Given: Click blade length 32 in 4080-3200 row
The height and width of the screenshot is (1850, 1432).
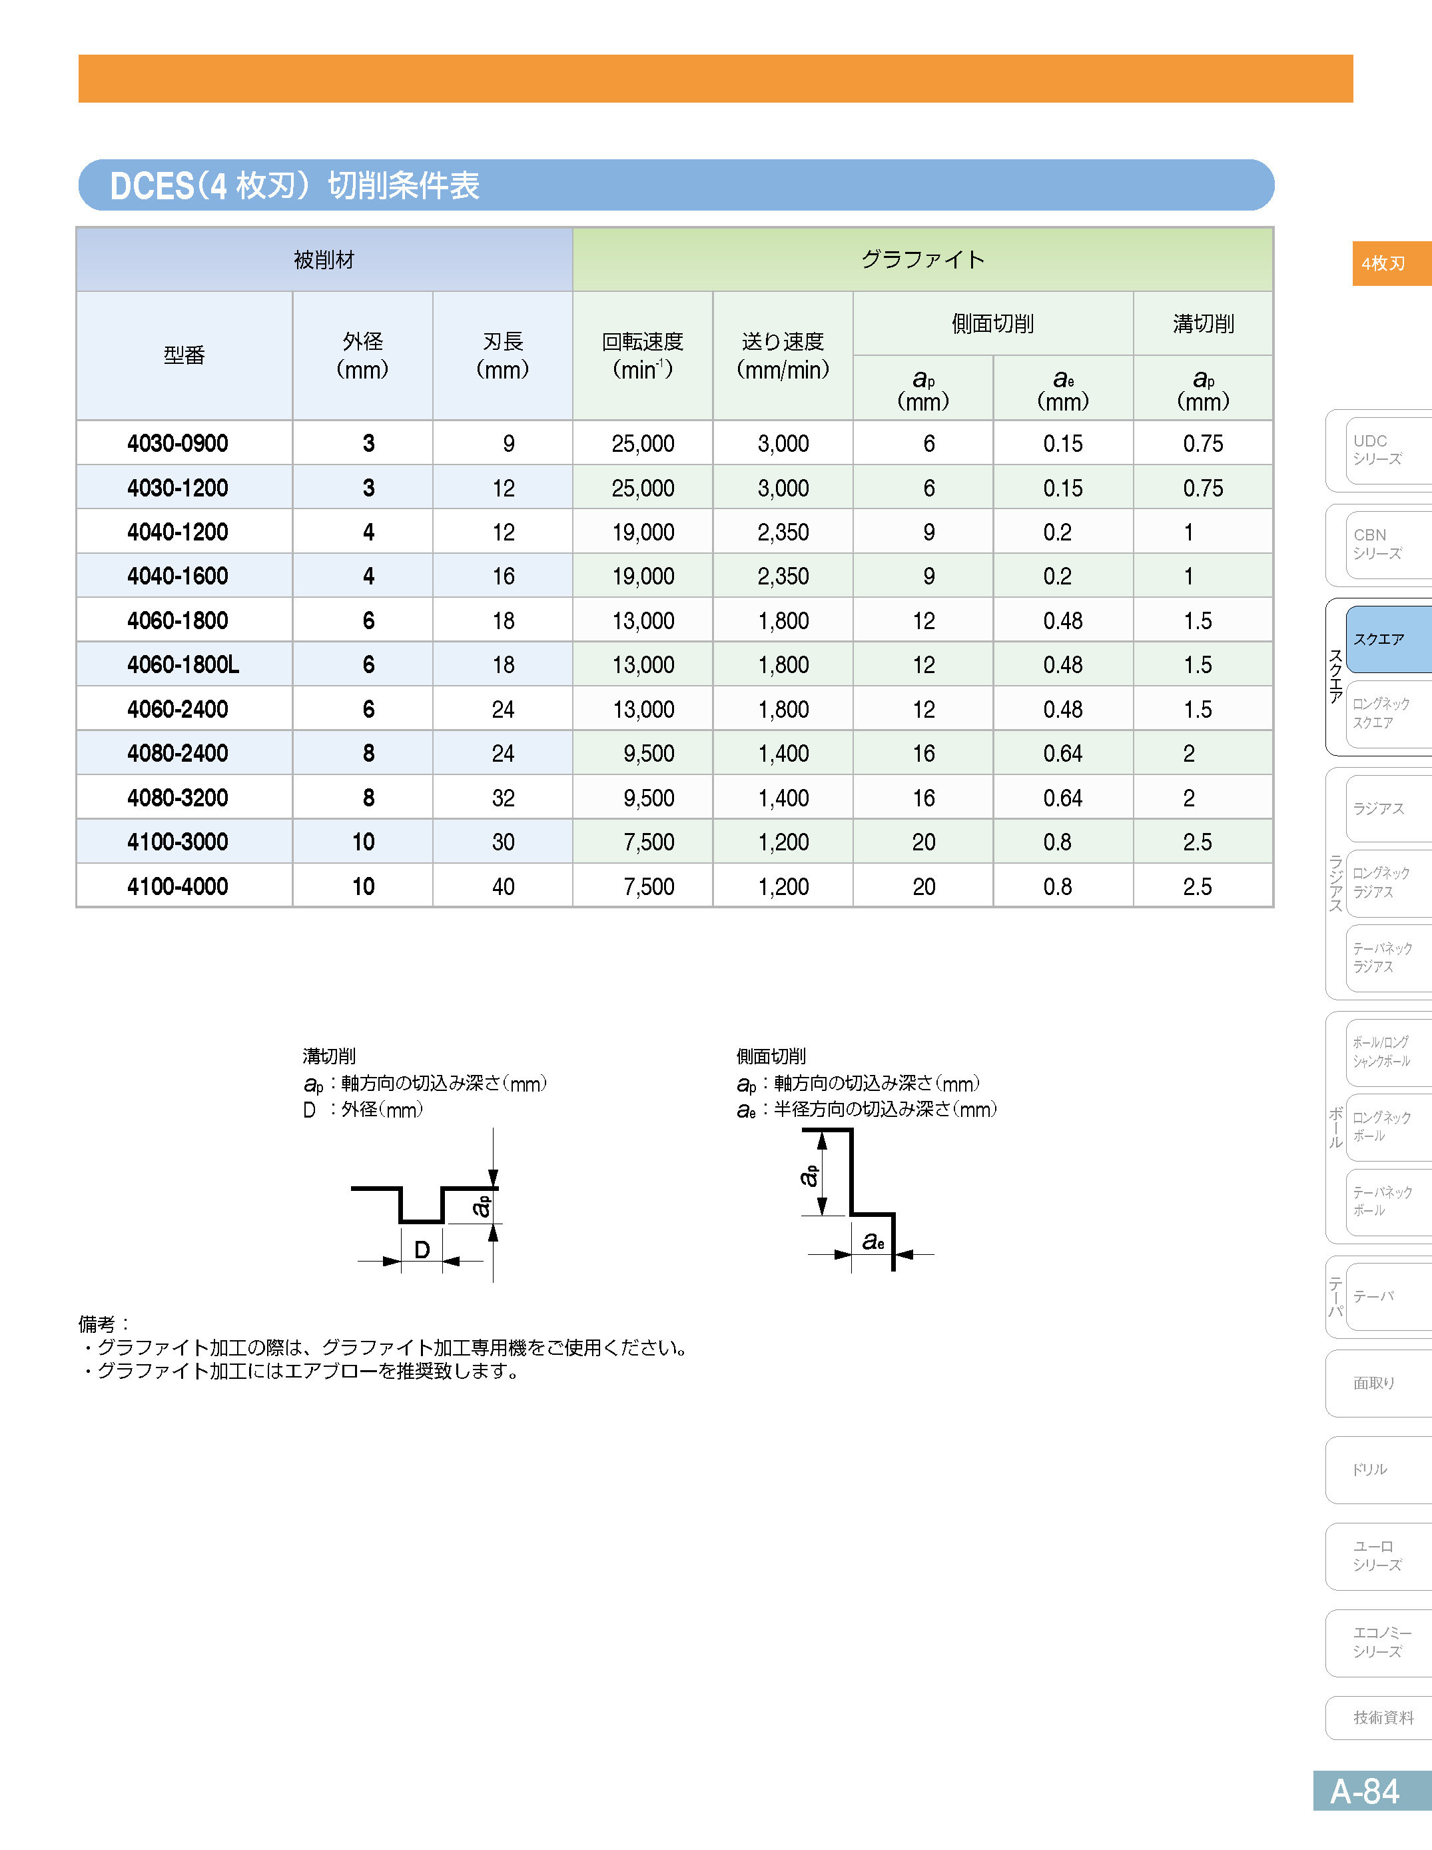Looking at the screenshot, I should click(x=503, y=798).
